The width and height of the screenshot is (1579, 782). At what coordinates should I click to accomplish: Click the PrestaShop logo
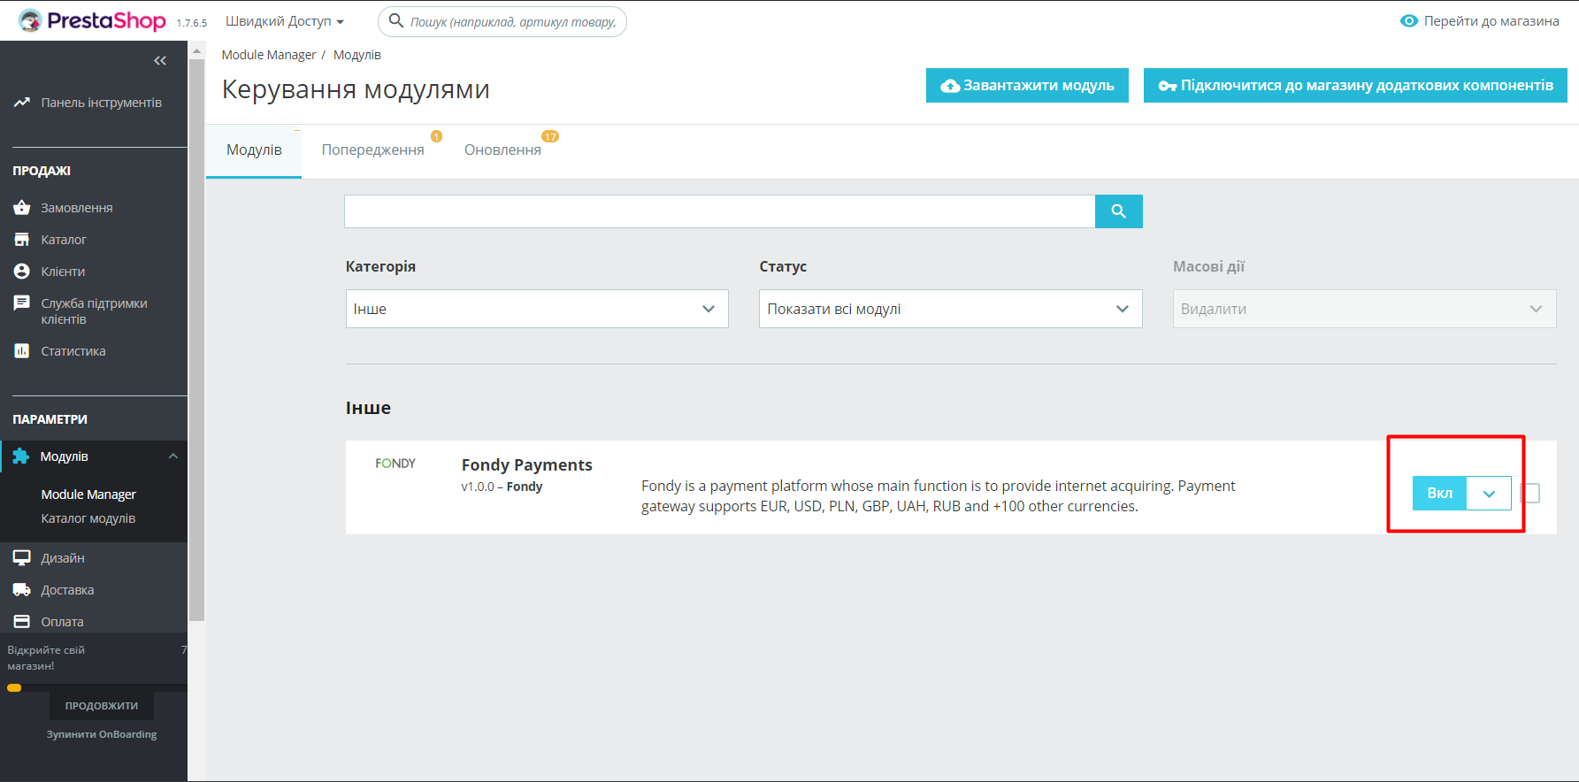(x=92, y=20)
